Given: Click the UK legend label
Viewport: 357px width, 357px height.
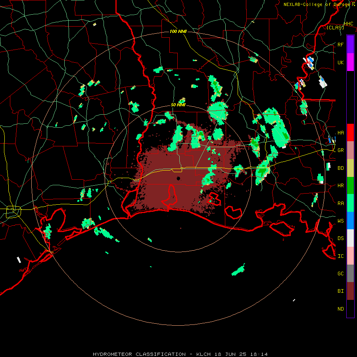Looking at the screenshot, I should click(341, 63).
